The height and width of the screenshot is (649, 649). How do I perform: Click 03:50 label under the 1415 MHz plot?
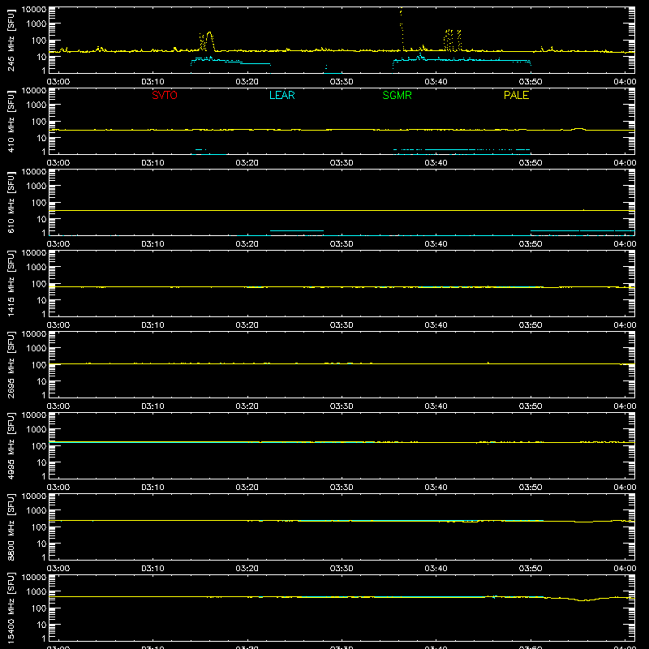(x=531, y=325)
